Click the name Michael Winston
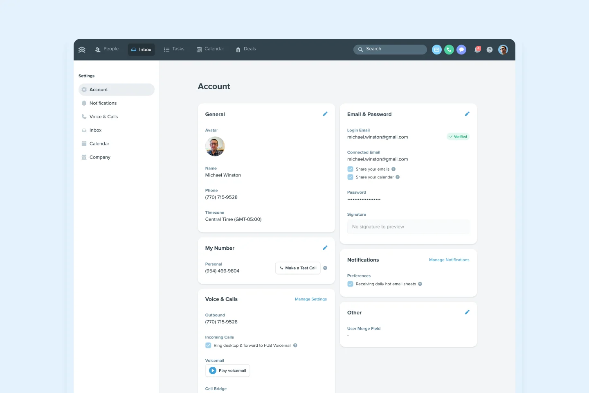589x393 pixels. point(223,175)
